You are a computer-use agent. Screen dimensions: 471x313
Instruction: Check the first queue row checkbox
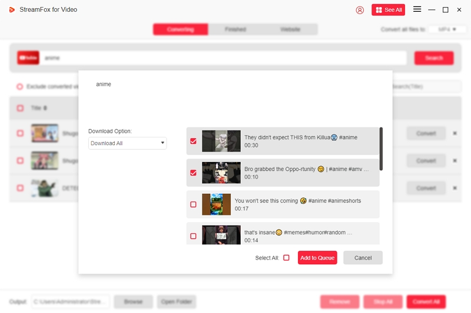20,133
